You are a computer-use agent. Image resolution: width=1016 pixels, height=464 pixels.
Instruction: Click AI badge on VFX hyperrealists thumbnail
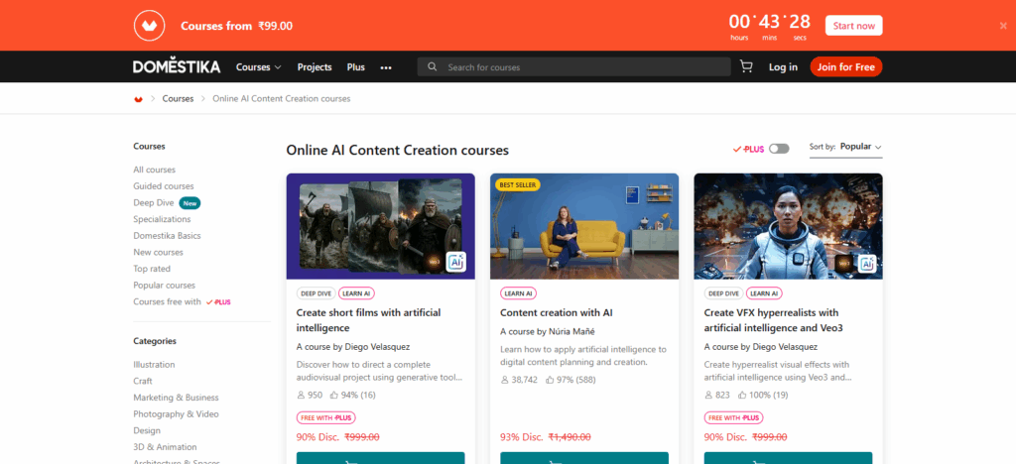866,263
